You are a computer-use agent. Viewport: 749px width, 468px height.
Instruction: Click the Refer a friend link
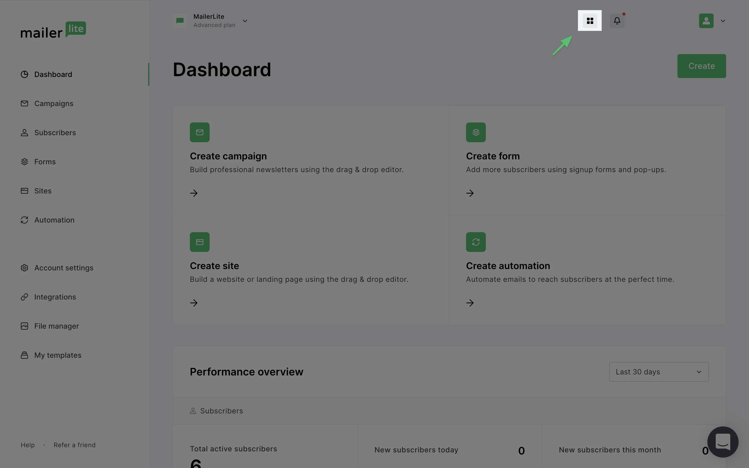coord(75,445)
